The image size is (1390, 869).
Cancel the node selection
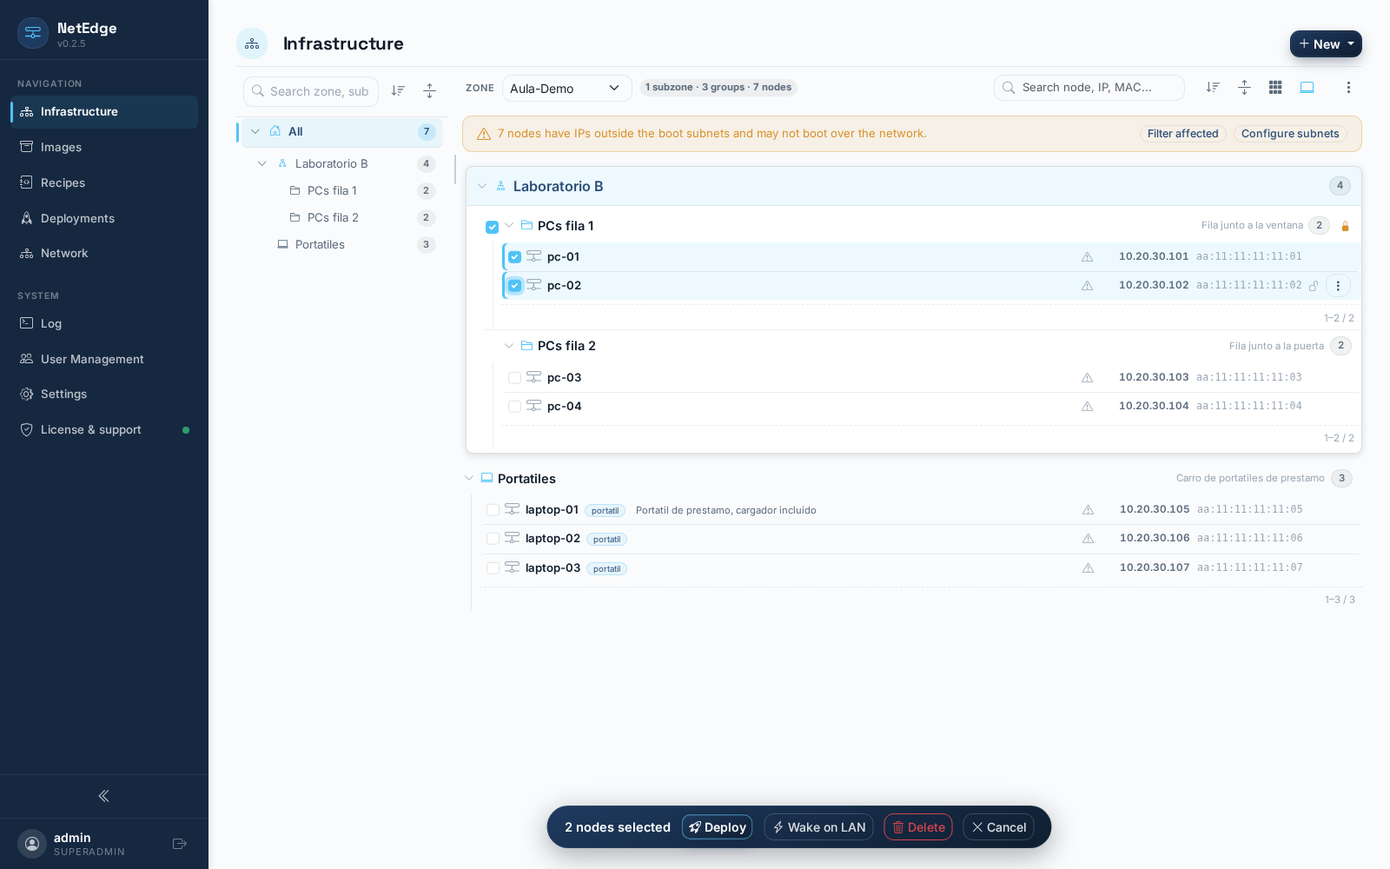click(998, 827)
